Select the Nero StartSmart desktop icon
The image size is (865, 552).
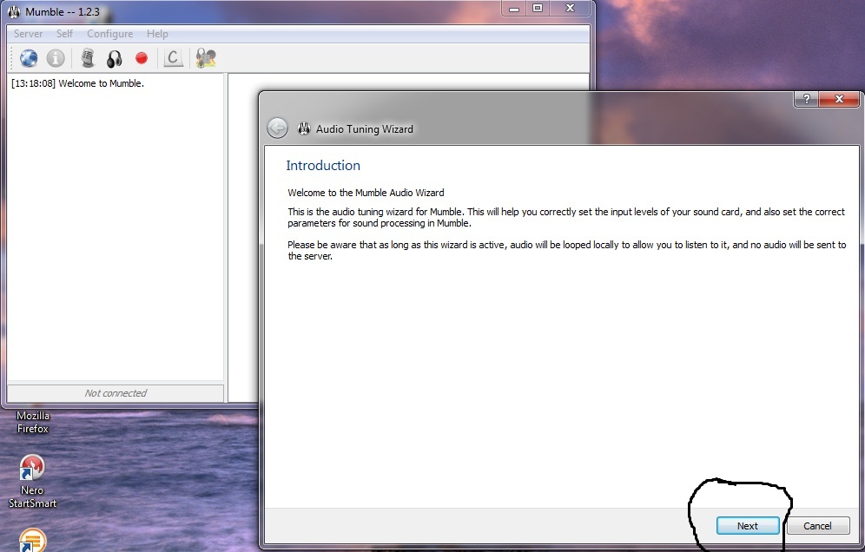(32, 482)
